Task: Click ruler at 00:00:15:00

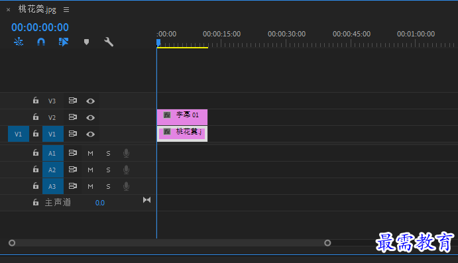Action: click(221, 34)
